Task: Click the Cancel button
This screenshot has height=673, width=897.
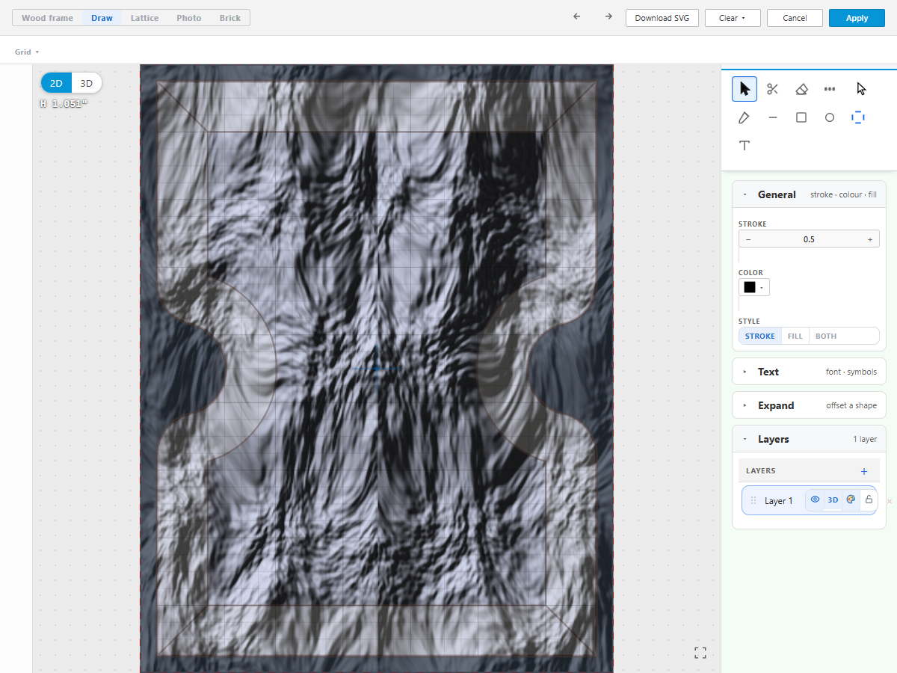Action: (795, 18)
